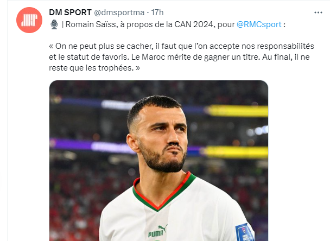Viewport: 330px width, 241px height.
Task: Open the DM SPORT display name link
Action: pyautogui.click(x=71, y=12)
